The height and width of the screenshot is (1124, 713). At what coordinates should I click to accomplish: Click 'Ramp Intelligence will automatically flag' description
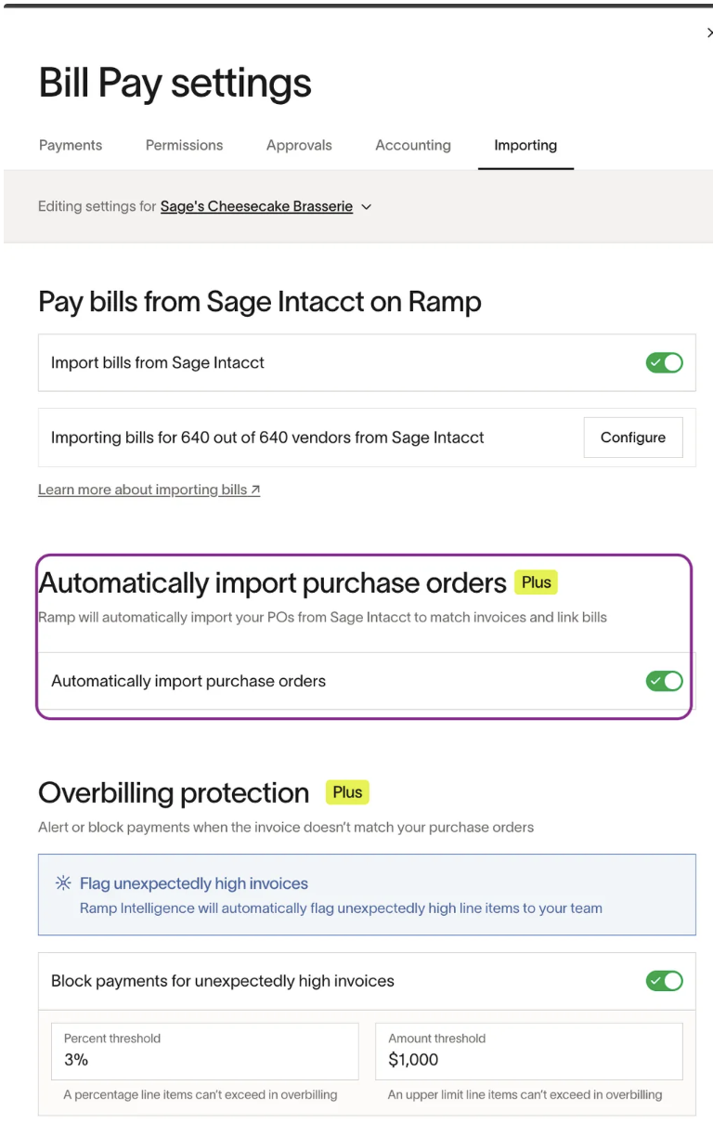[341, 908]
